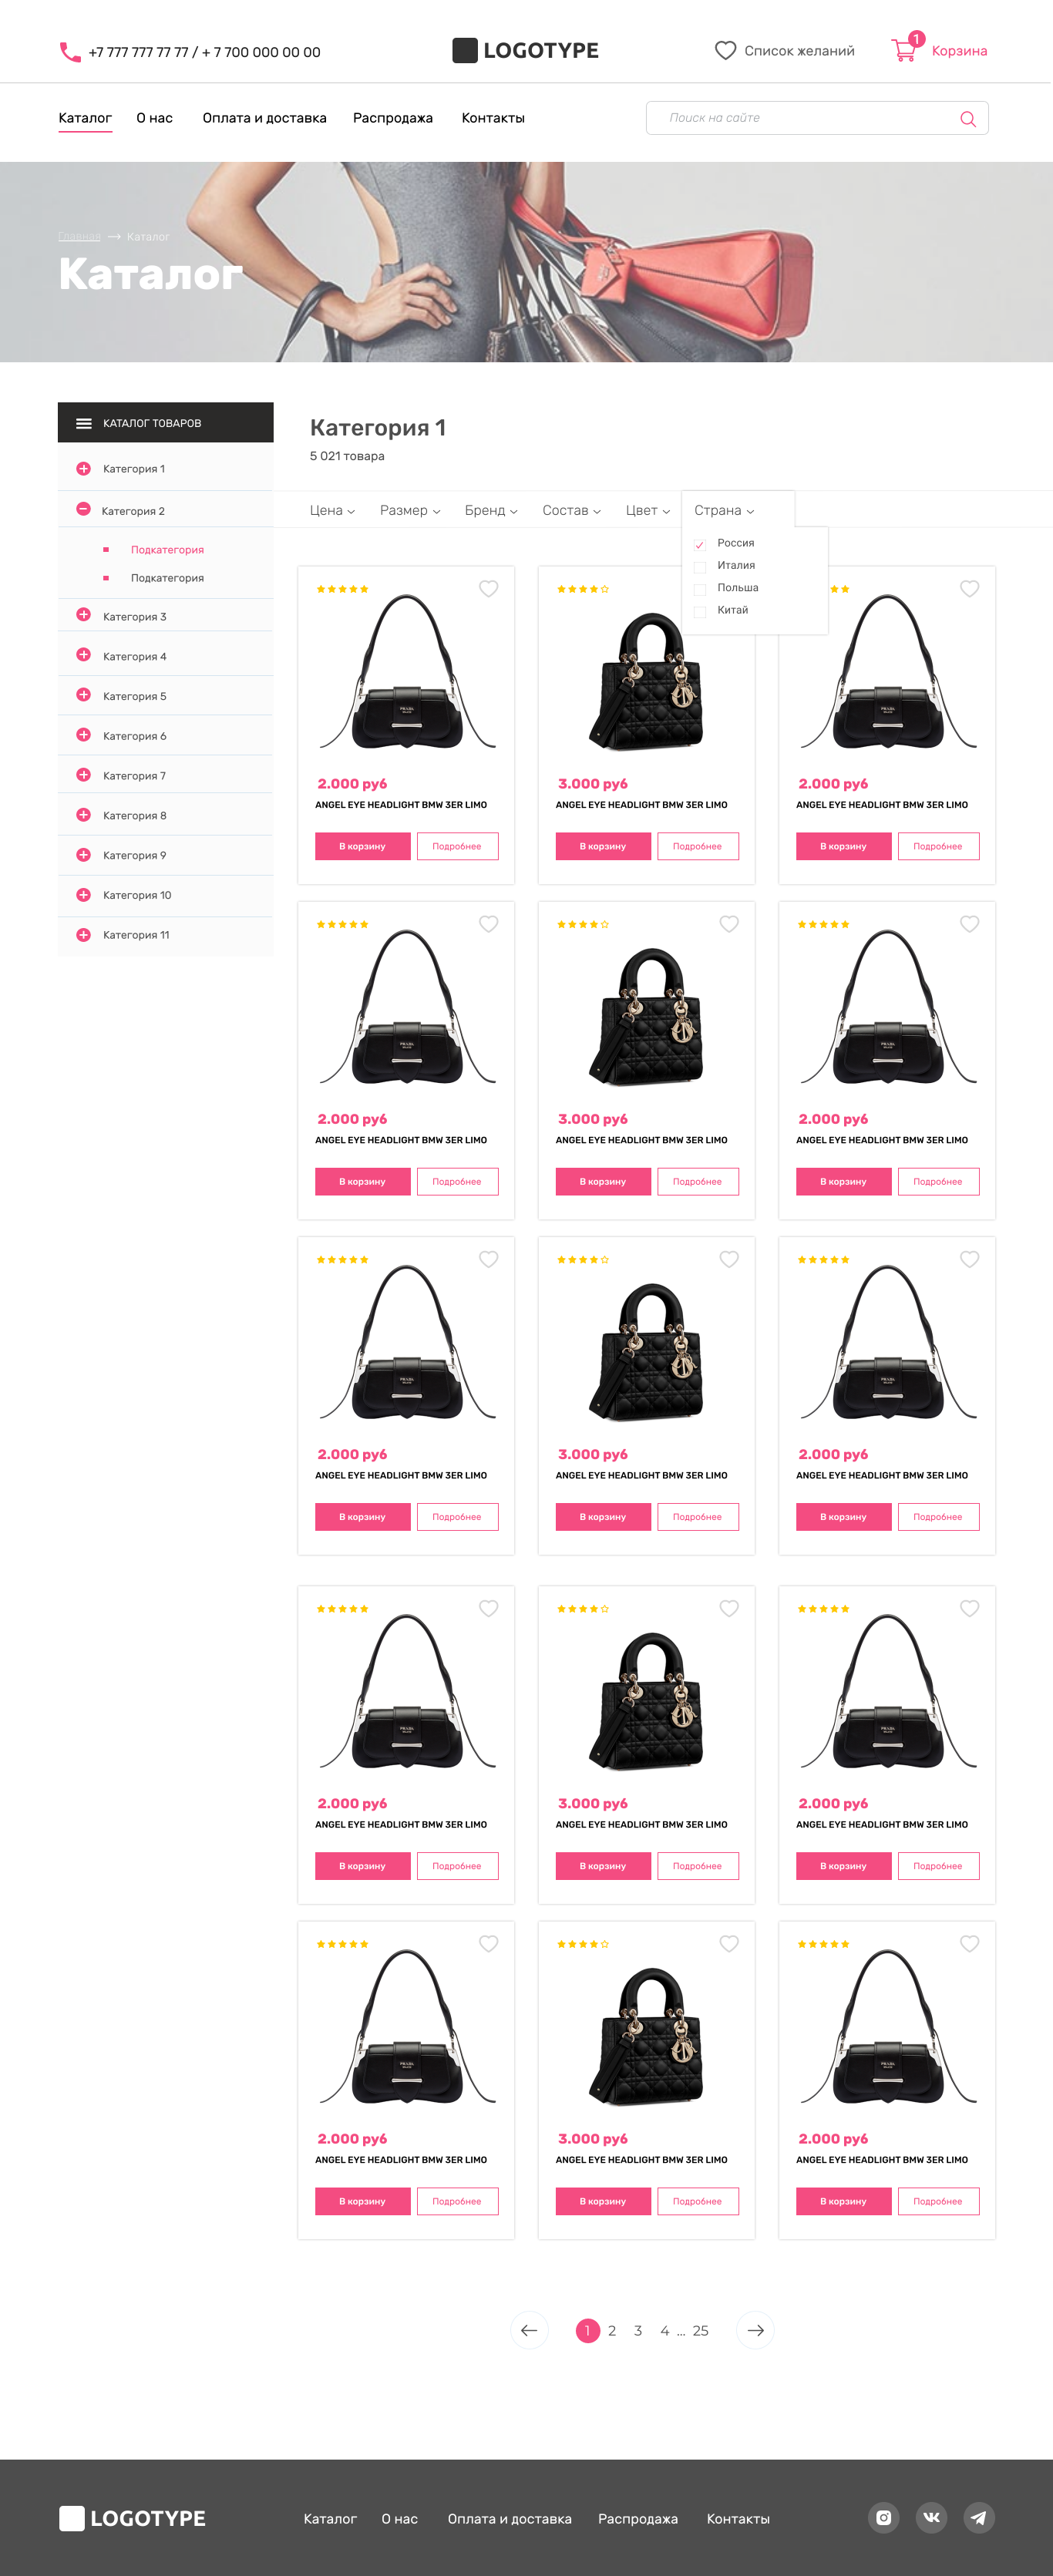
Task: Collapse Категория 2 in sidebar
Action: 84,510
